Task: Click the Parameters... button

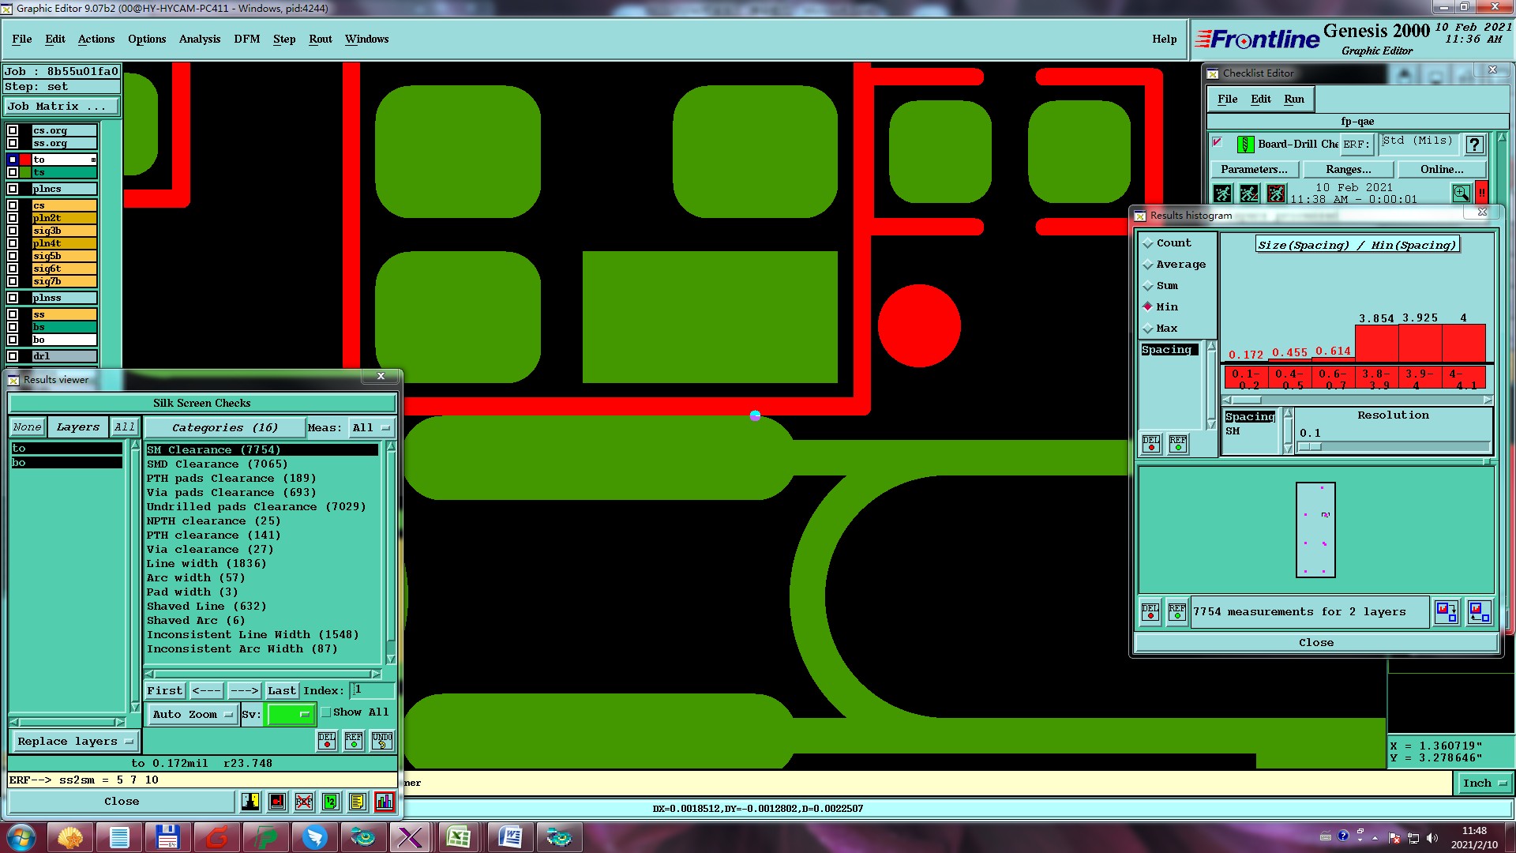Action: pos(1253,169)
